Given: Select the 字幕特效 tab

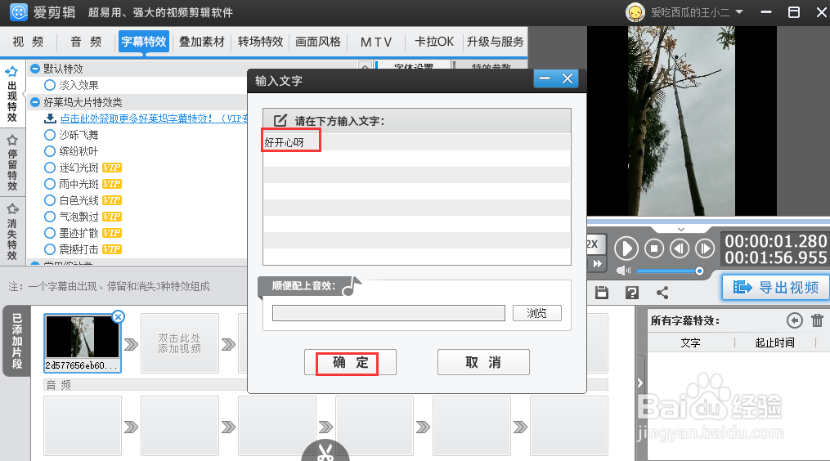Looking at the screenshot, I should click(x=144, y=42).
